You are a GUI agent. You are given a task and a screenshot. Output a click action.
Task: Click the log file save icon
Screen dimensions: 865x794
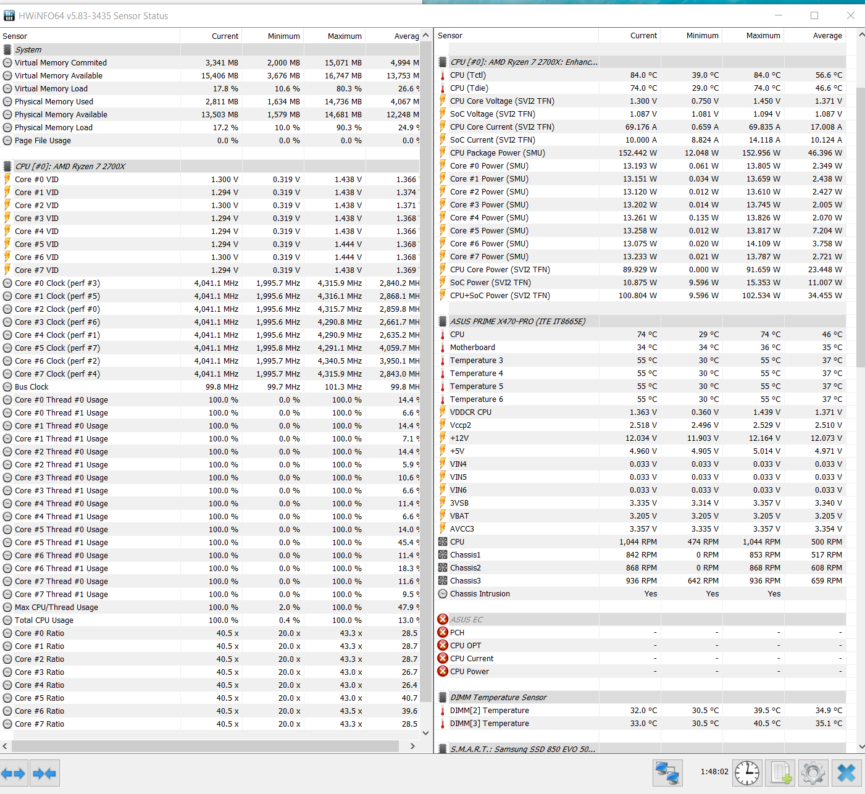[781, 772]
